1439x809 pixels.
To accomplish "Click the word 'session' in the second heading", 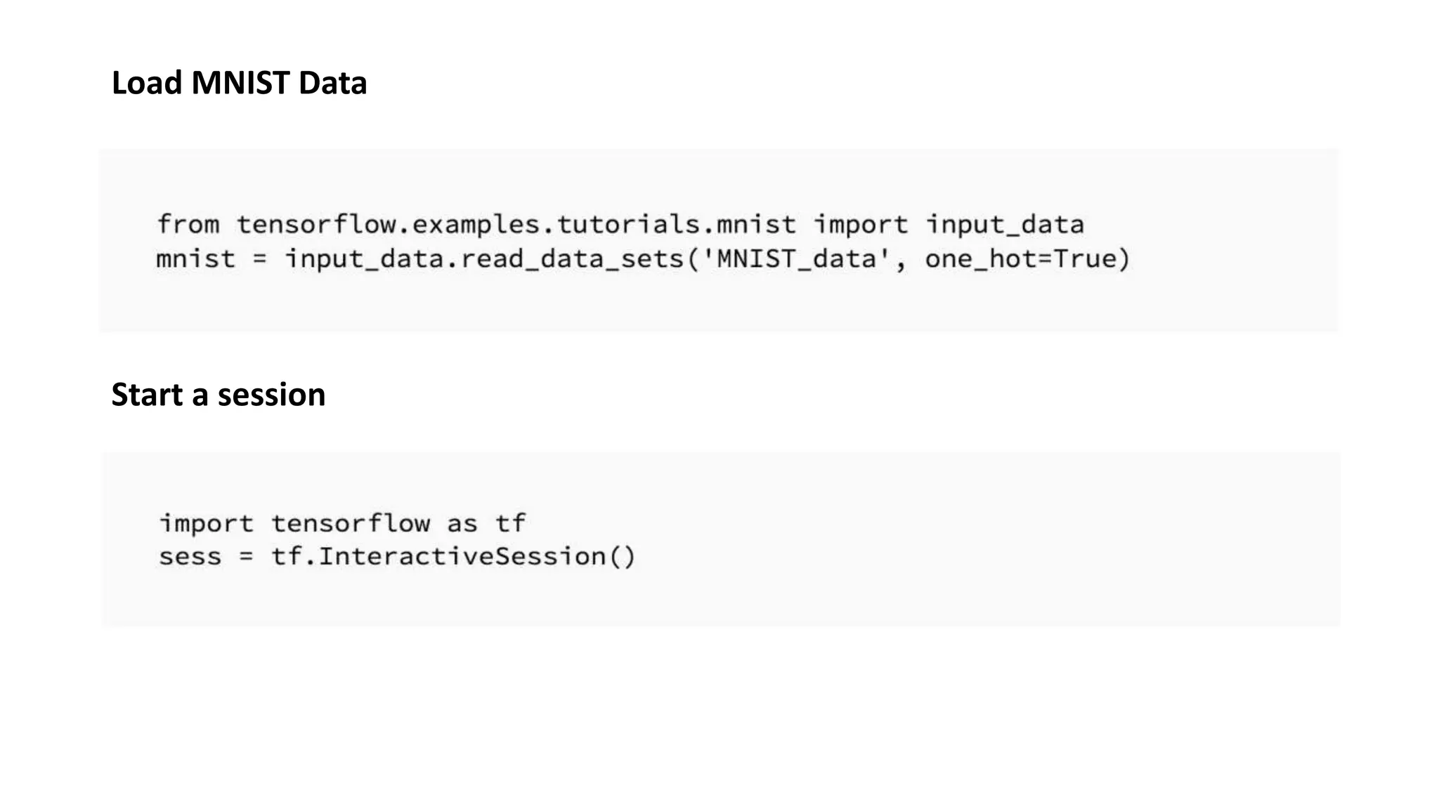I will (x=271, y=395).
